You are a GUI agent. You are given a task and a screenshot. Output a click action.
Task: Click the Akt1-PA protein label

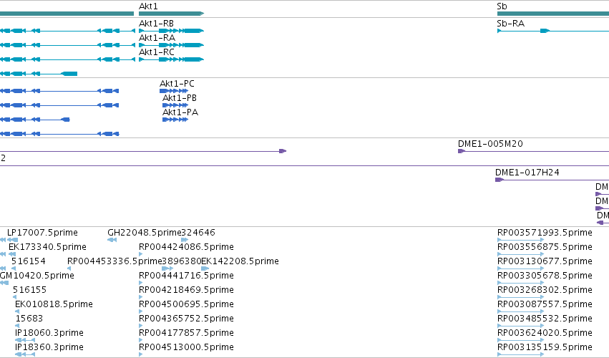pos(180,112)
